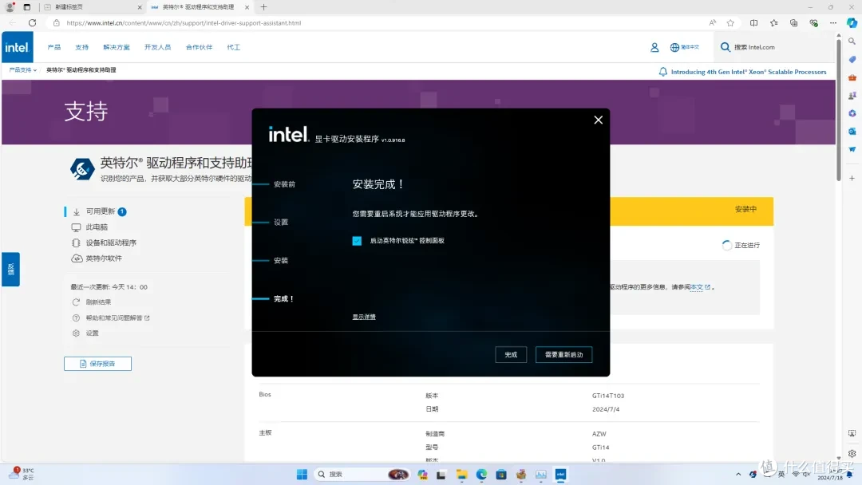
Task: Switch to the 新建标签页 browser tab
Action: coord(93,7)
